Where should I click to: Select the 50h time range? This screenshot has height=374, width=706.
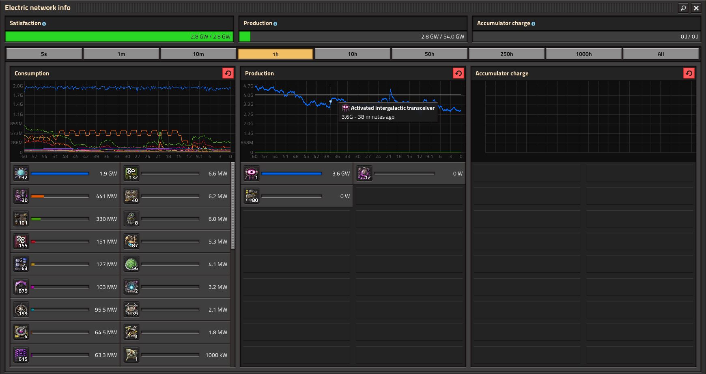click(429, 54)
